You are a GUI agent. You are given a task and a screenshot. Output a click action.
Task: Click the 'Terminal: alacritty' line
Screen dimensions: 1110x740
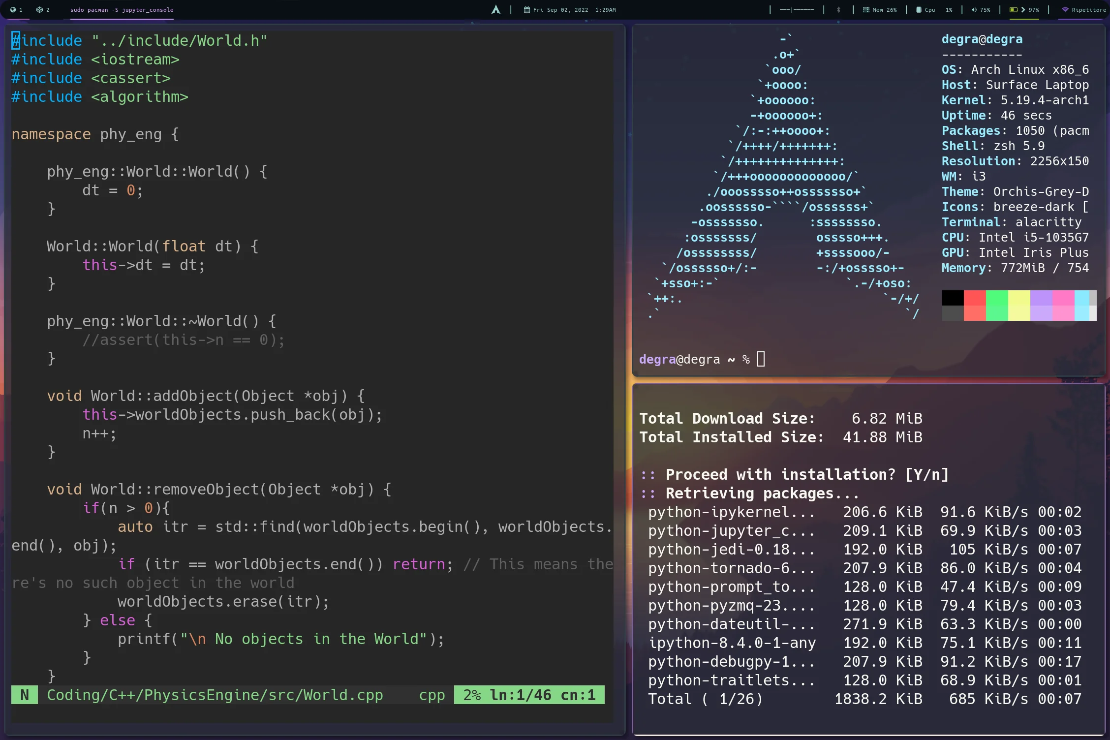[x=1012, y=222]
